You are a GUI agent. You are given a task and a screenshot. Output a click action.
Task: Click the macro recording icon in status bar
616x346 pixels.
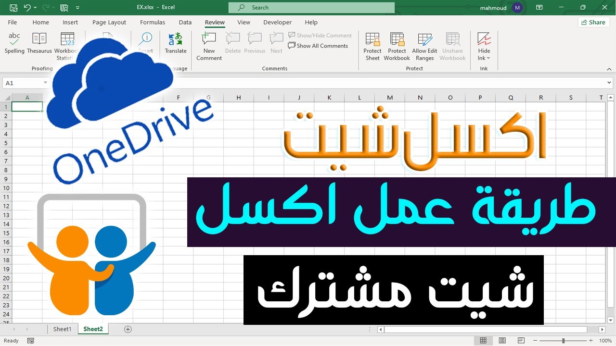point(31,341)
